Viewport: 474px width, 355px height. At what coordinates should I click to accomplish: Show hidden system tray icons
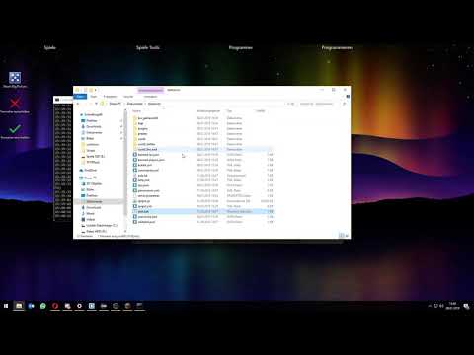(x=430, y=306)
